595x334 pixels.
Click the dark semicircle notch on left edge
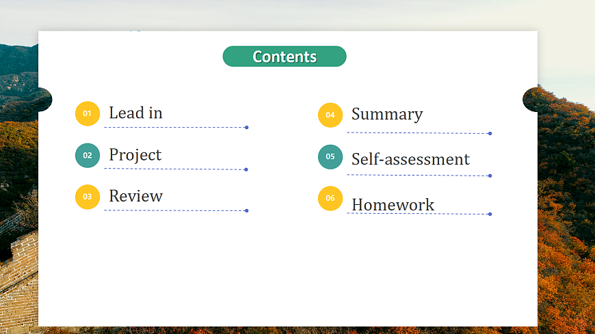[44, 100]
